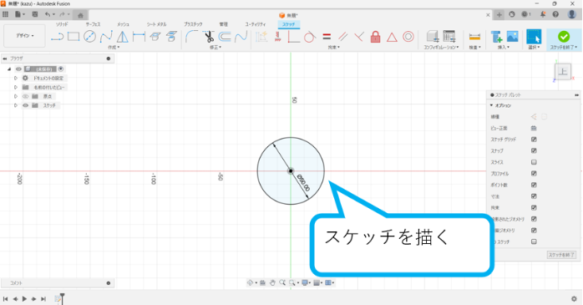Toggle the Show Points checkbox
Viewport: 583px width, 305px height.
point(534,185)
